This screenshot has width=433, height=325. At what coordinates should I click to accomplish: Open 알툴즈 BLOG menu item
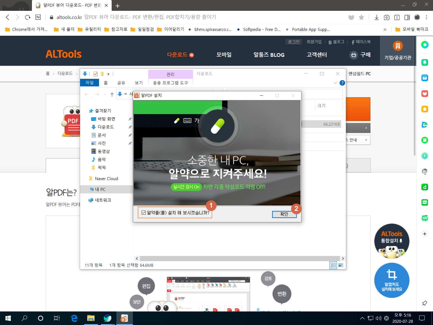click(x=269, y=55)
